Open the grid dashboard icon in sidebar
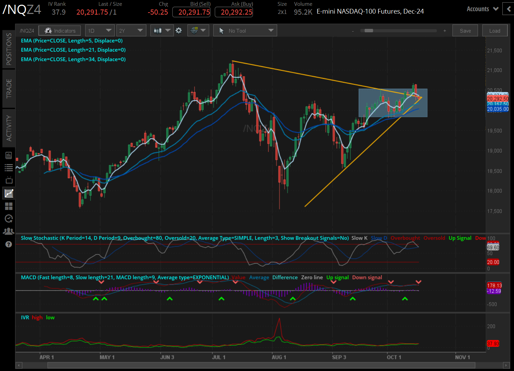Viewport: 514px width, 371px height. [8, 206]
